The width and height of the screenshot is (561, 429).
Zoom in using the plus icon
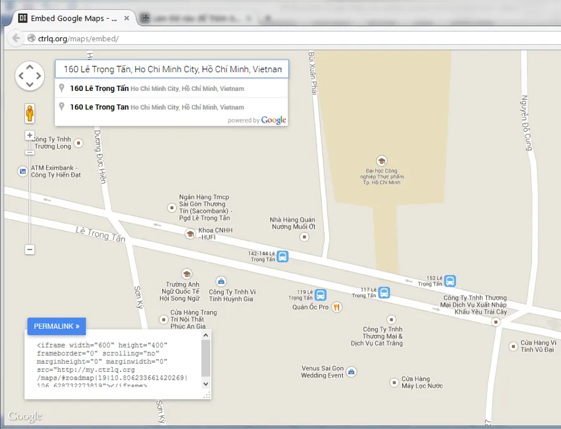pos(29,134)
